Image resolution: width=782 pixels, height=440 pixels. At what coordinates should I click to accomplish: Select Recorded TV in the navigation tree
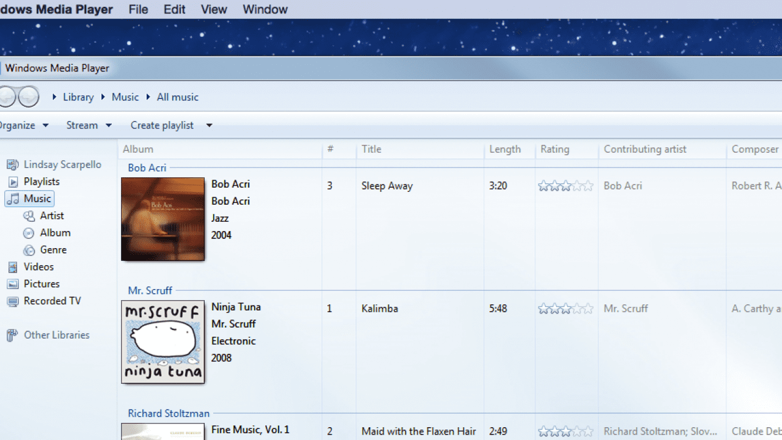(52, 301)
